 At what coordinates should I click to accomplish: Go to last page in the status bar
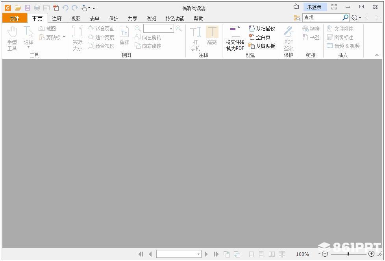pyautogui.click(x=217, y=254)
